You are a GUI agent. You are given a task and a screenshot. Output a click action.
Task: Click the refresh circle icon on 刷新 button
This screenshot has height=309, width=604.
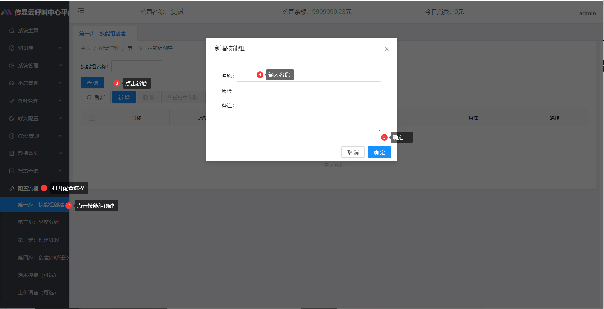88,97
